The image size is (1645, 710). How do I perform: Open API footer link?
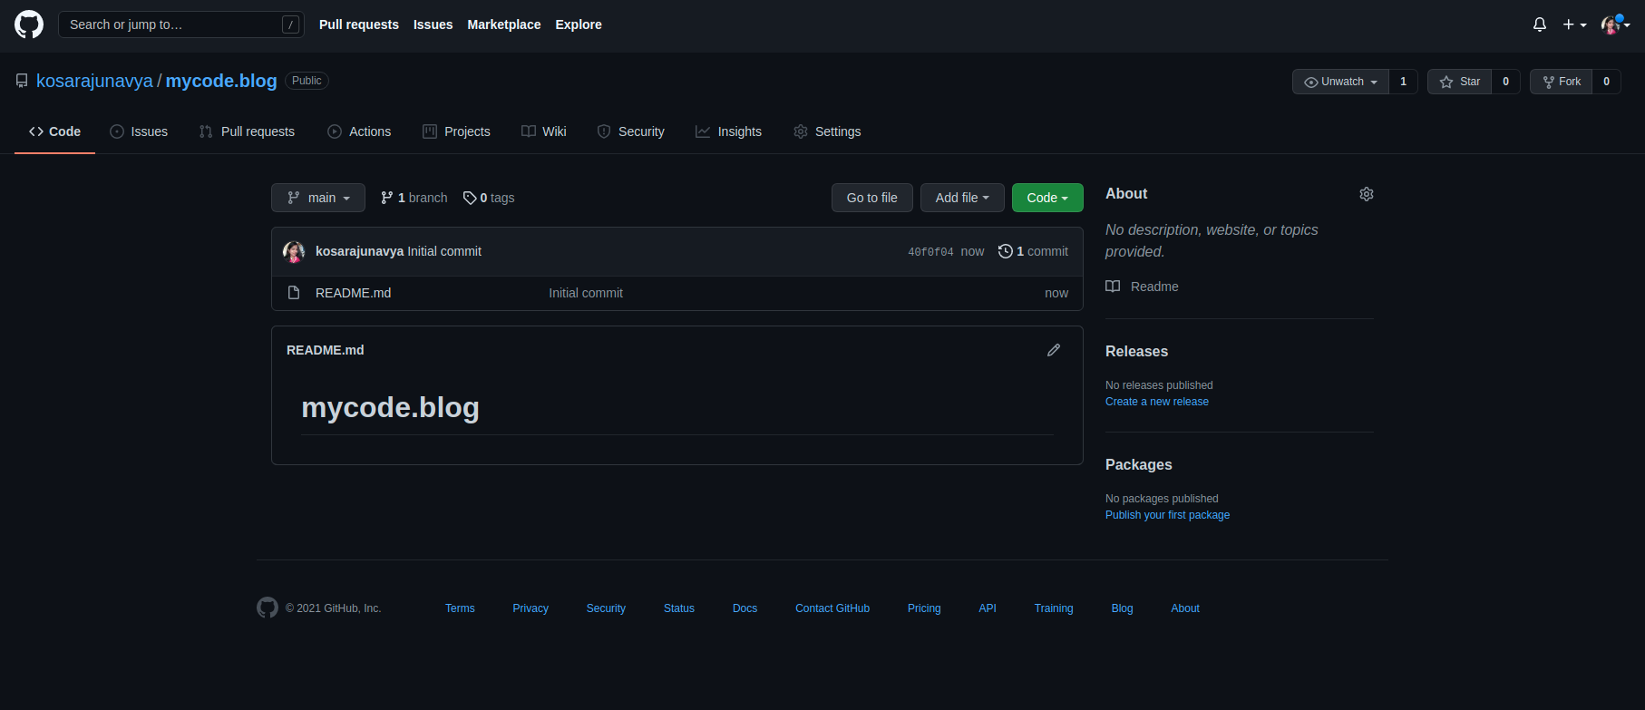click(988, 608)
